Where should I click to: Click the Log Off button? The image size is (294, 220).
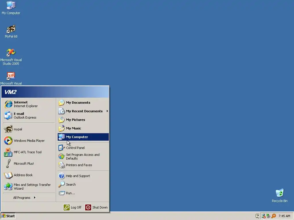pyautogui.click(x=73, y=207)
